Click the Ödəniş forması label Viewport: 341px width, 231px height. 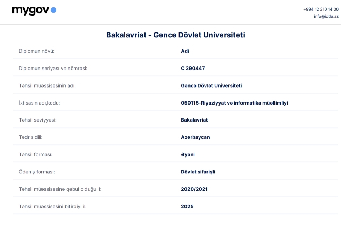(x=37, y=172)
